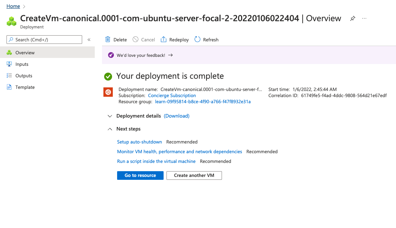Collapse the sidebar with double chevron
The width and height of the screenshot is (396, 228).
click(x=89, y=40)
